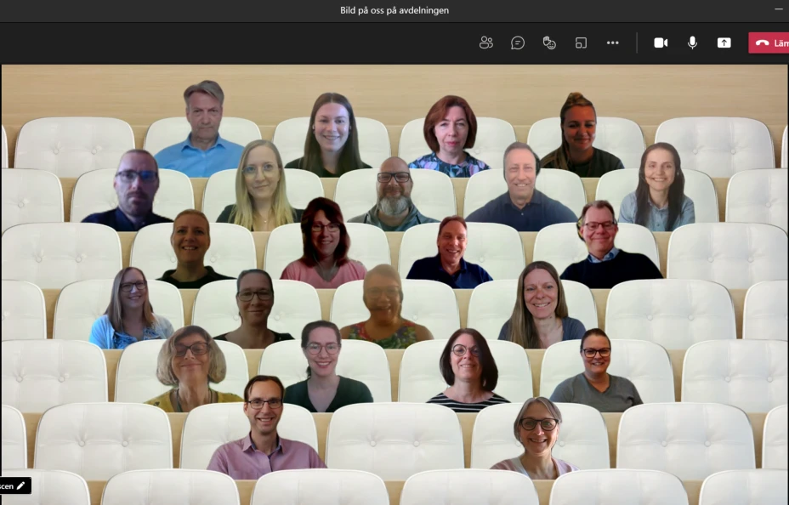Share content with the upload-arrow icon
The height and width of the screenshot is (505, 789).
(724, 43)
